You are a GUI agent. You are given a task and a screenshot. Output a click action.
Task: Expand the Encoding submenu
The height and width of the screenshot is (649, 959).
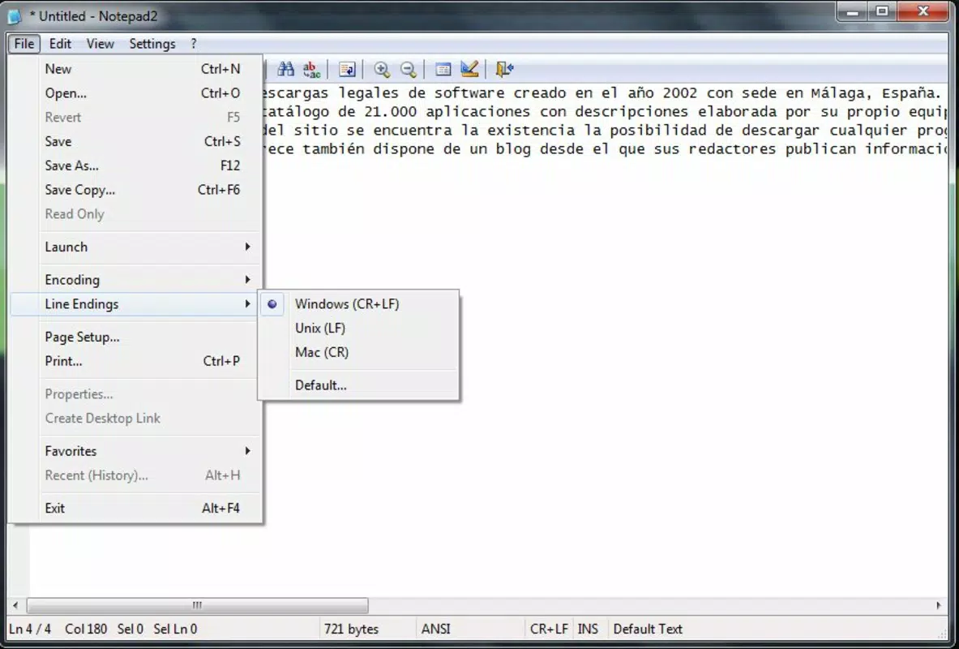pos(135,280)
